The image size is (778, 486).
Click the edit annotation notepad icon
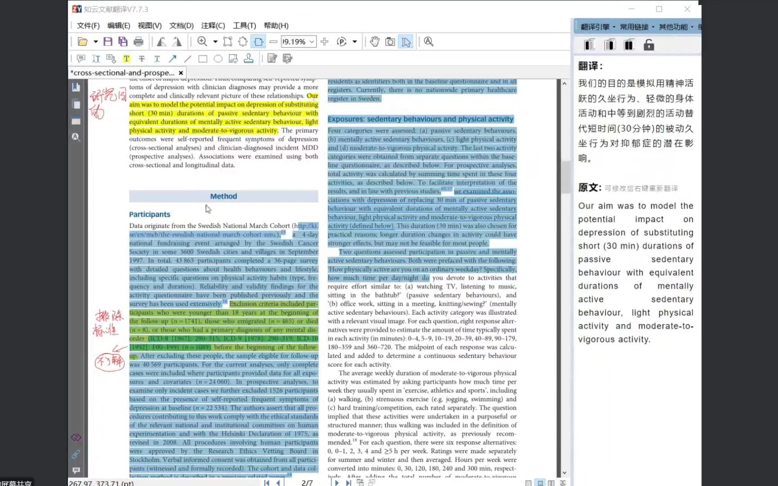coord(272,58)
